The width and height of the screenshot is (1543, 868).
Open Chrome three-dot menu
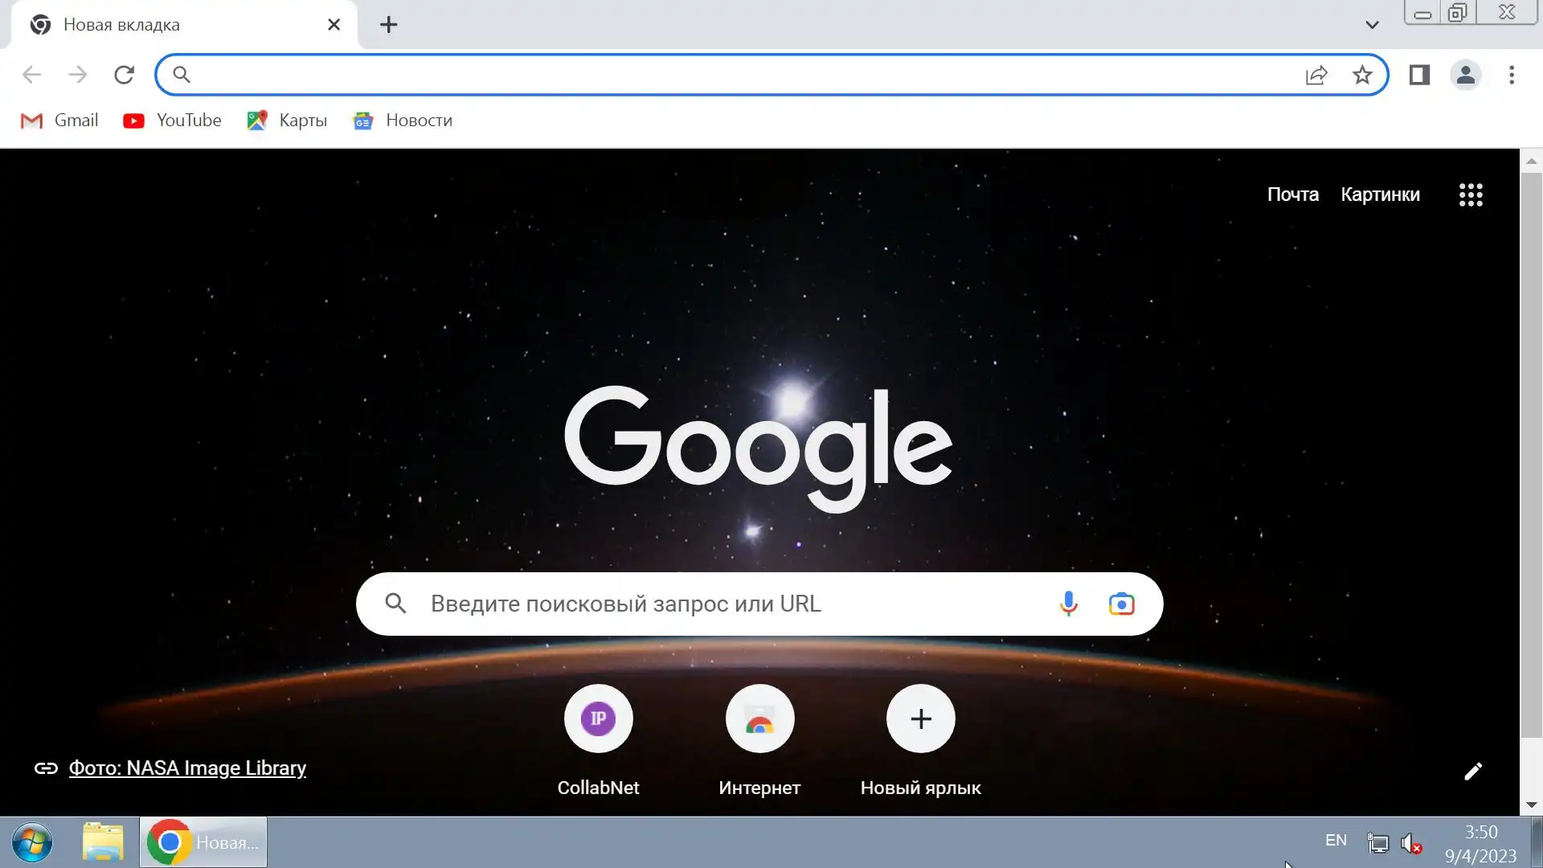[x=1512, y=75]
